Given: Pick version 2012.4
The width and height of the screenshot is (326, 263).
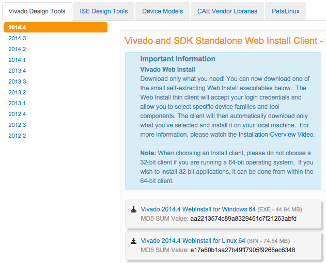Looking at the screenshot, I should pos(17,114).
